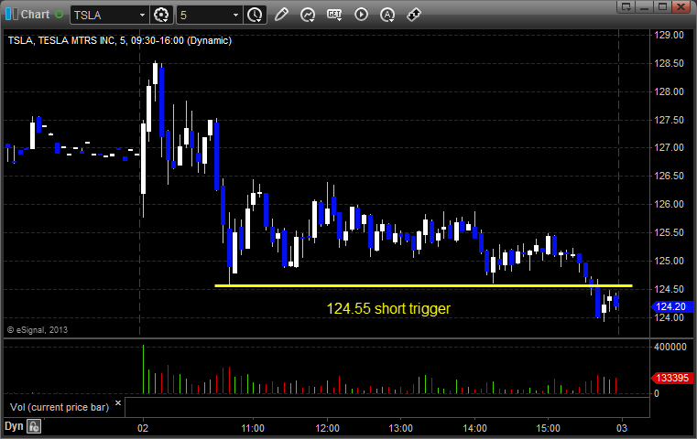The image size is (697, 439).
Task: Click the Chart title label in toolbar
Action: click(x=35, y=15)
